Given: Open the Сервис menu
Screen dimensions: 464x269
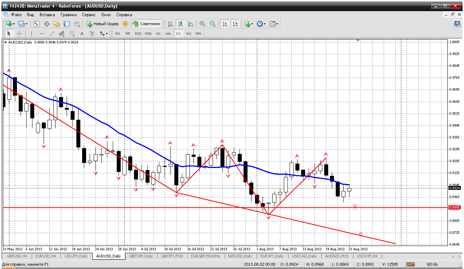Looking at the screenshot, I should (89, 15).
